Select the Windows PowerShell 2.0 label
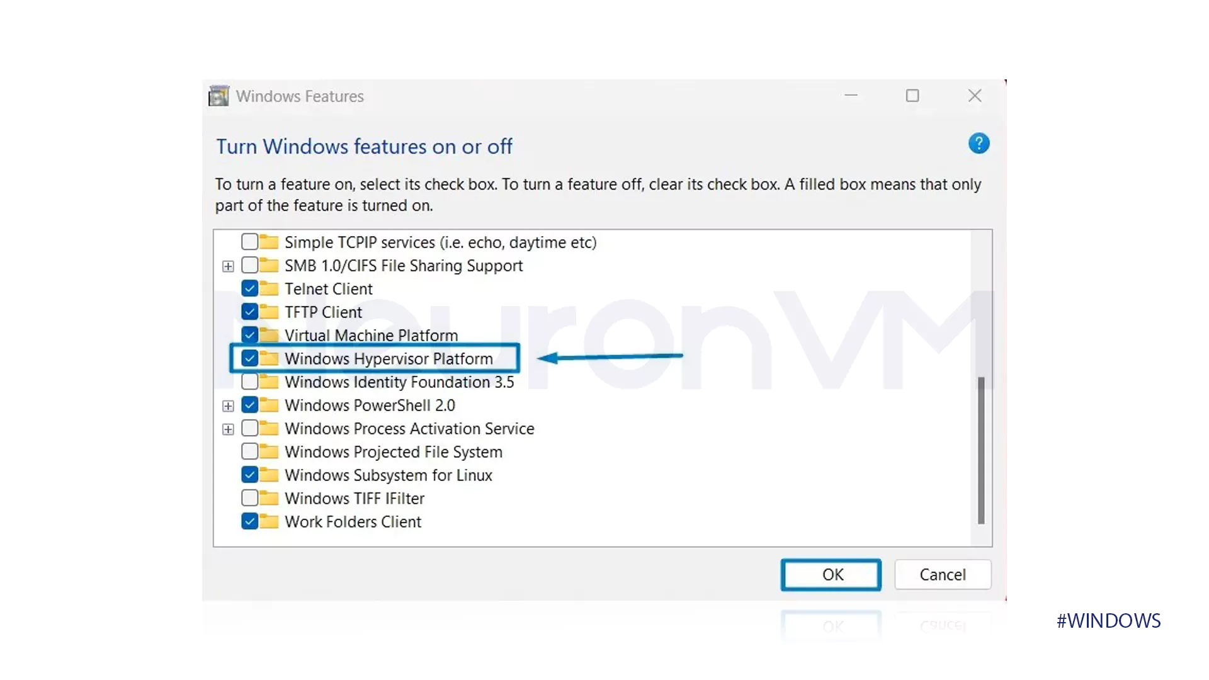1209x680 pixels. tap(370, 405)
